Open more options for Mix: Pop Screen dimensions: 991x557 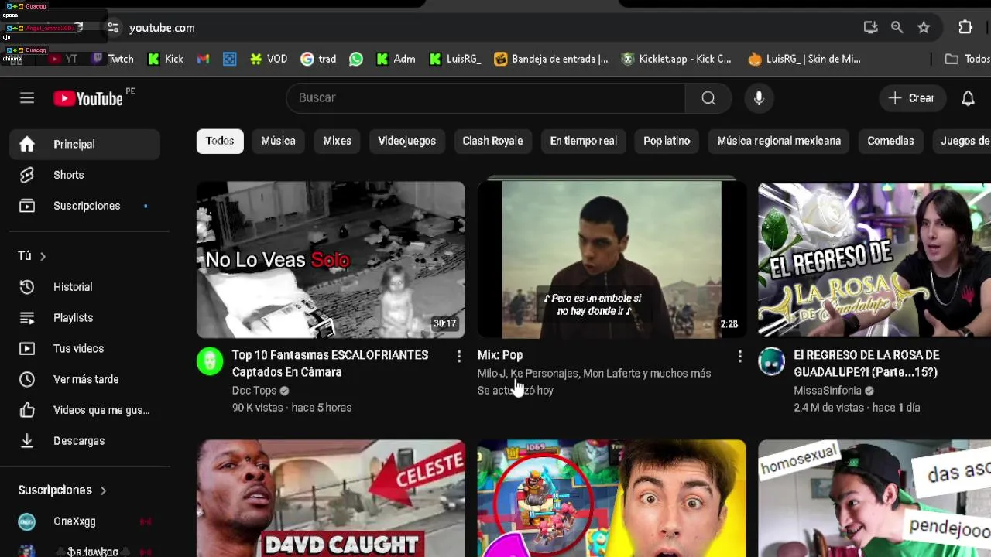coord(740,356)
